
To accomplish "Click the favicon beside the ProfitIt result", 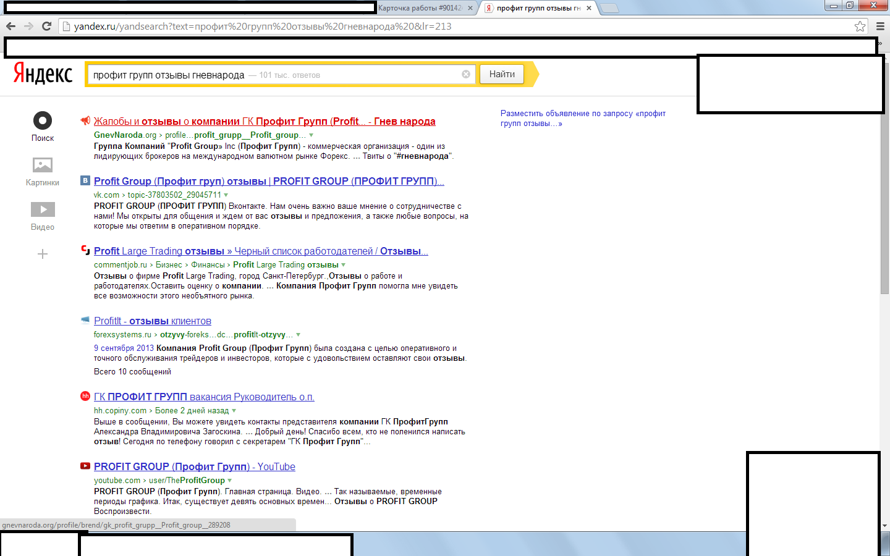I will (x=85, y=320).
